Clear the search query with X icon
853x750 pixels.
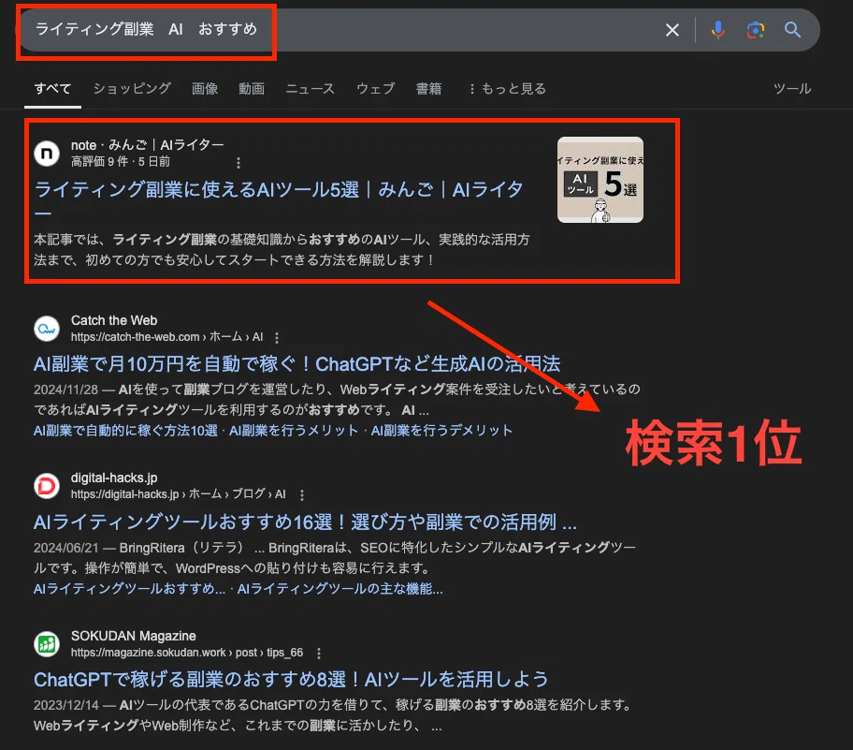(672, 30)
